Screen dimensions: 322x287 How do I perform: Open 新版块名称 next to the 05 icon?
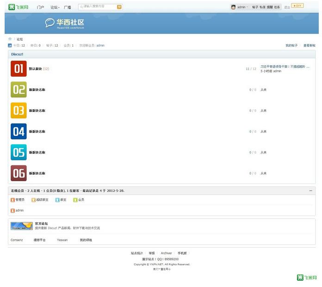(x=37, y=153)
